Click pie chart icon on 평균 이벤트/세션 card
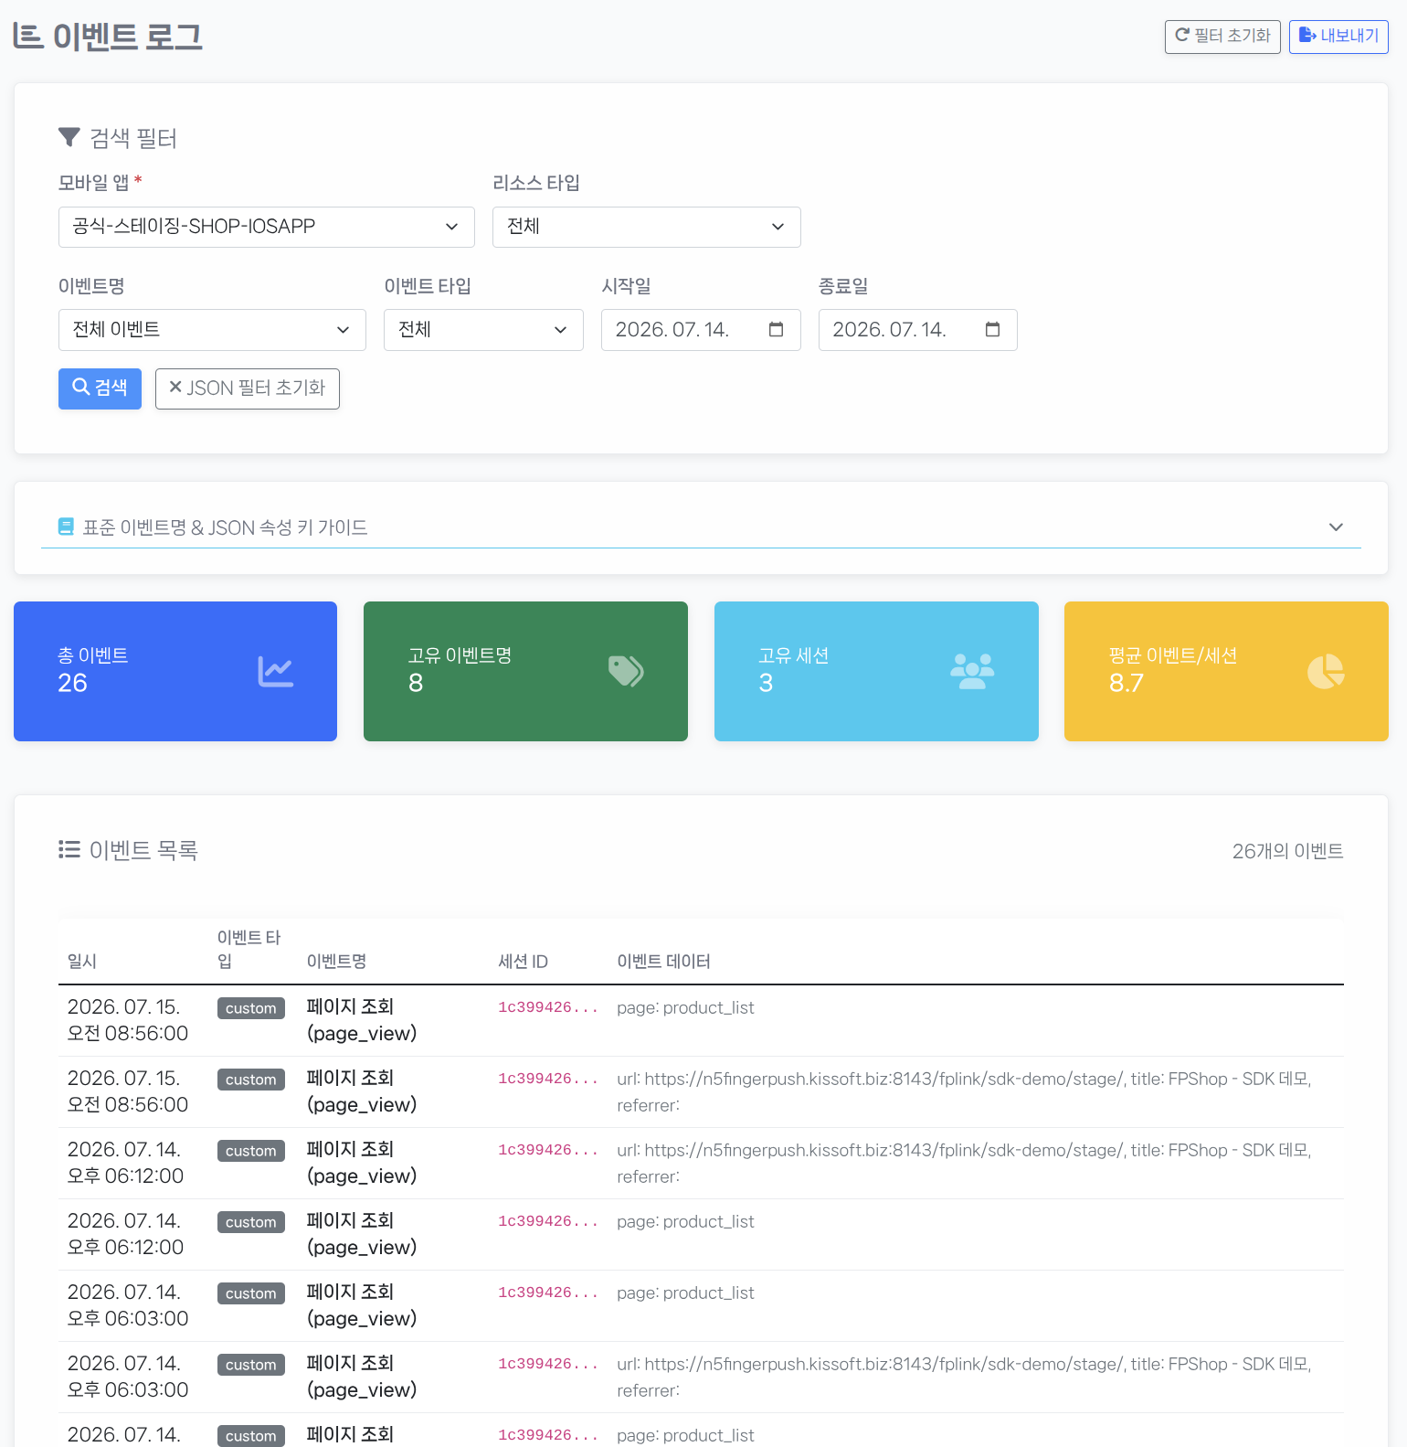This screenshot has width=1407, height=1447. pyautogui.click(x=1326, y=672)
